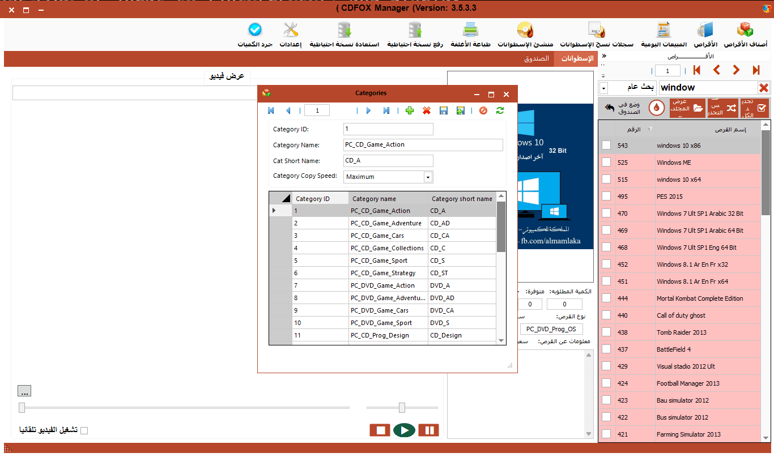The width and height of the screenshot is (774, 457).
Task: Open طباعة الأغلفة cover printing icon
Action: 471,35
